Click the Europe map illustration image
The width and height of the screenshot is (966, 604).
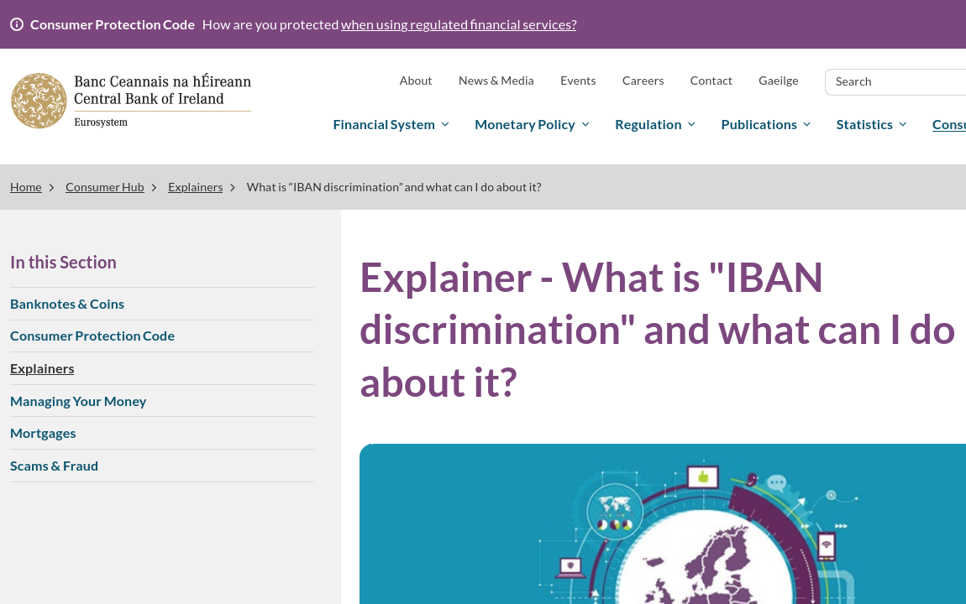click(663, 523)
